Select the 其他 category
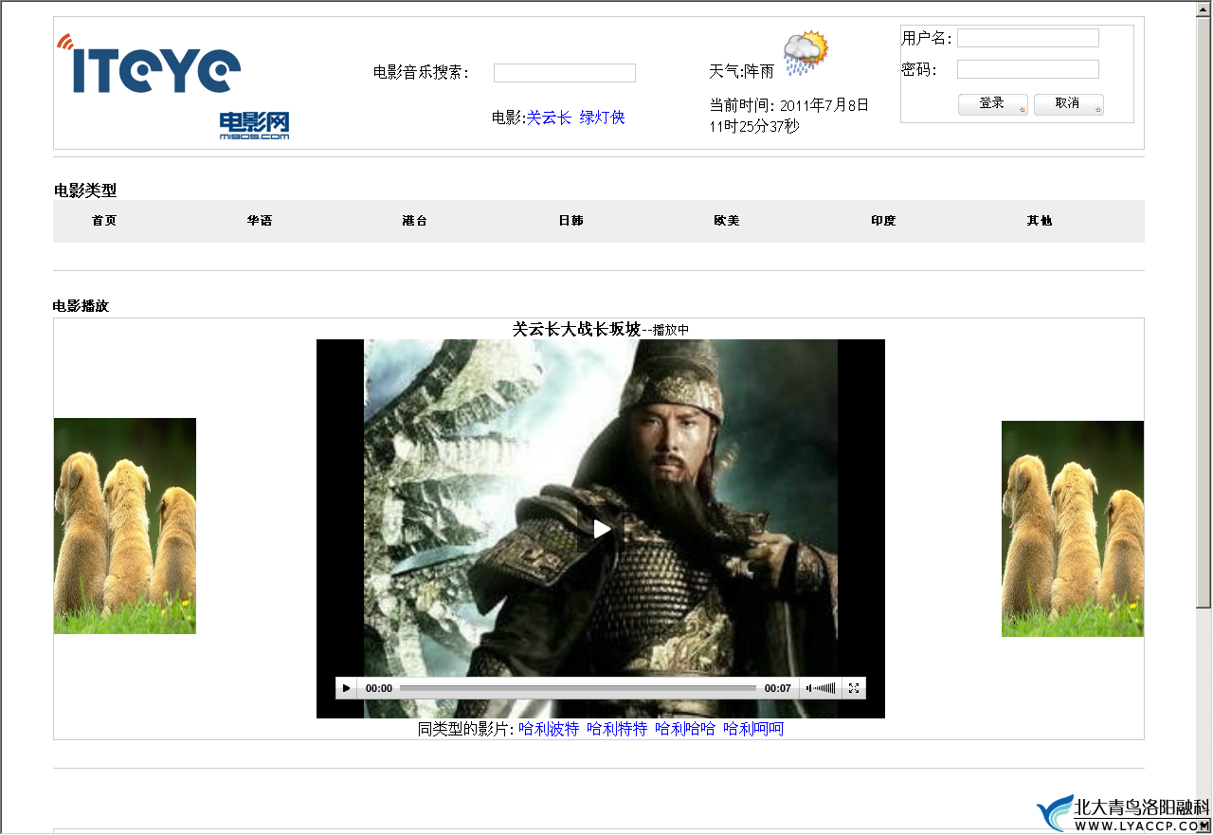1213x835 pixels. (x=1040, y=221)
